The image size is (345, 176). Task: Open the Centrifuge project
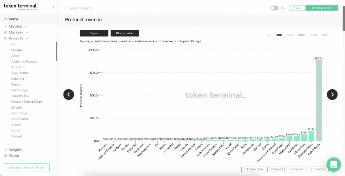click(19, 113)
